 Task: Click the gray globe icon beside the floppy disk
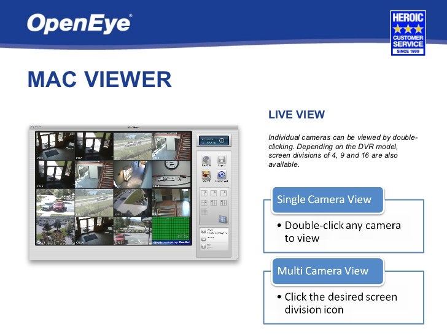point(206,160)
